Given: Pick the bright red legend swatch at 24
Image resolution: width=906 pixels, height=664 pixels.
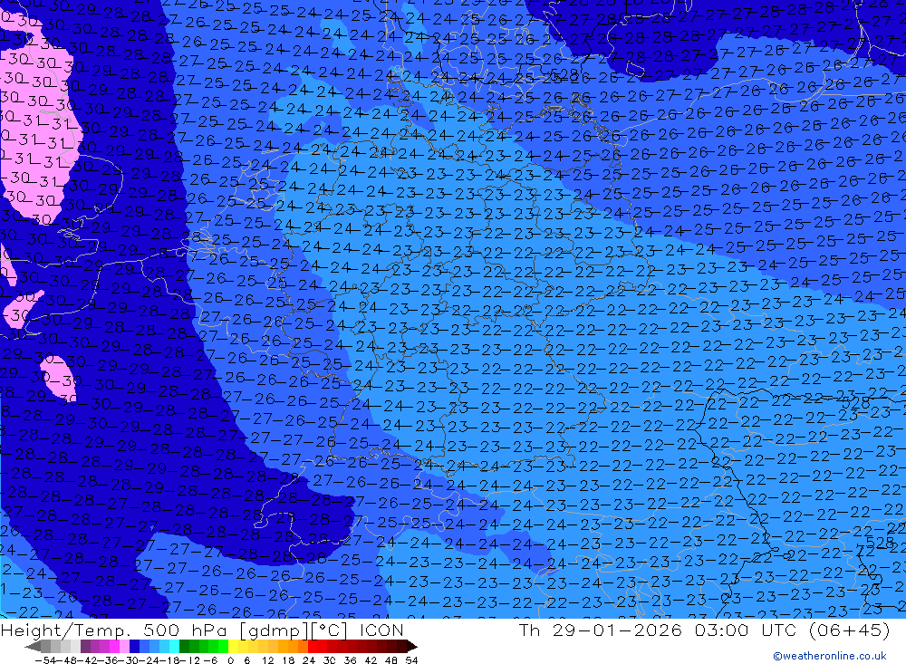Looking at the screenshot, I should point(313,646).
